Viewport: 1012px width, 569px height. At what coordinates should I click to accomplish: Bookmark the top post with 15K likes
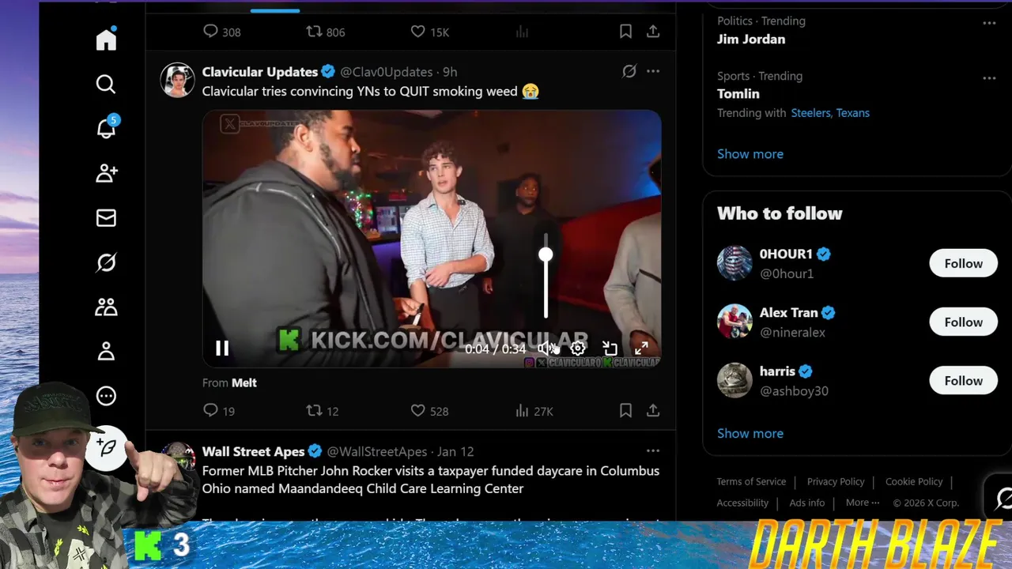[x=625, y=31]
